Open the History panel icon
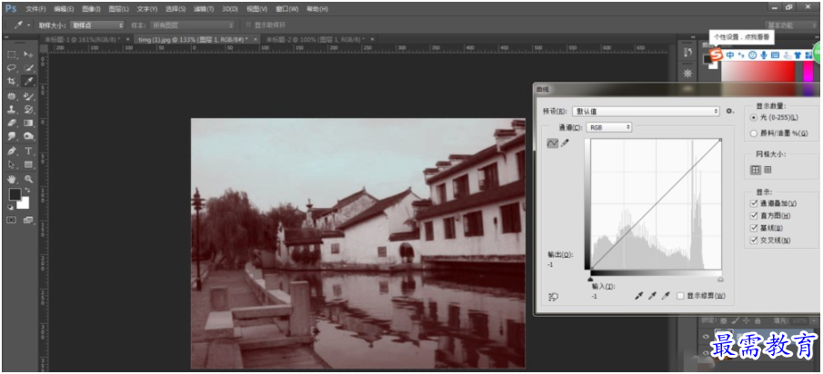The width and height of the screenshot is (823, 374). 688,53
